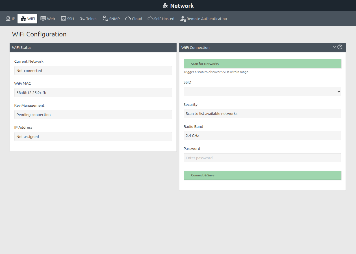Click the Network icon in the header
Image resolution: width=356 pixels, height=254 pixels.
[165, 6]
